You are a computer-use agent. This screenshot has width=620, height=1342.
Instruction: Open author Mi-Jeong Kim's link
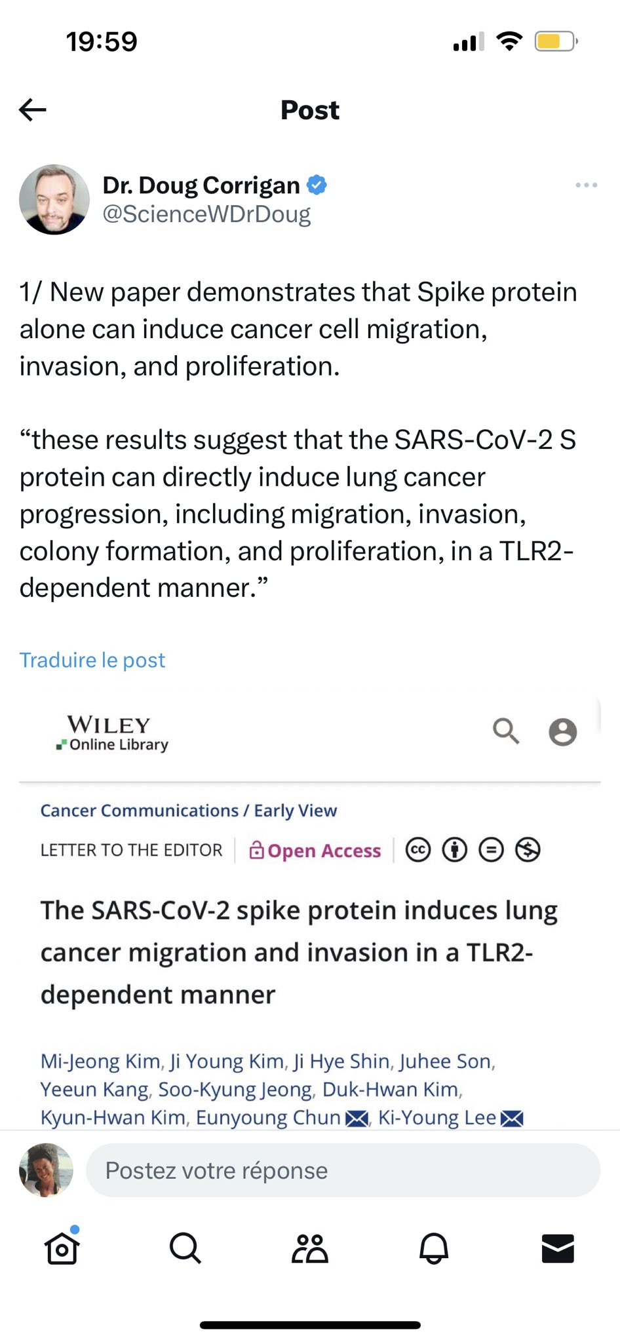[100, 1062]
